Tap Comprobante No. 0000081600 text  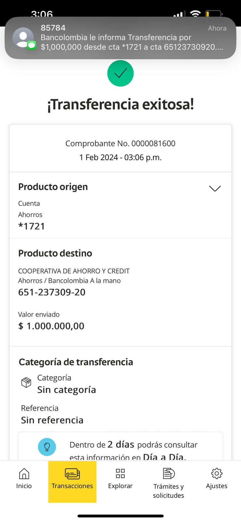coord(120,144)
